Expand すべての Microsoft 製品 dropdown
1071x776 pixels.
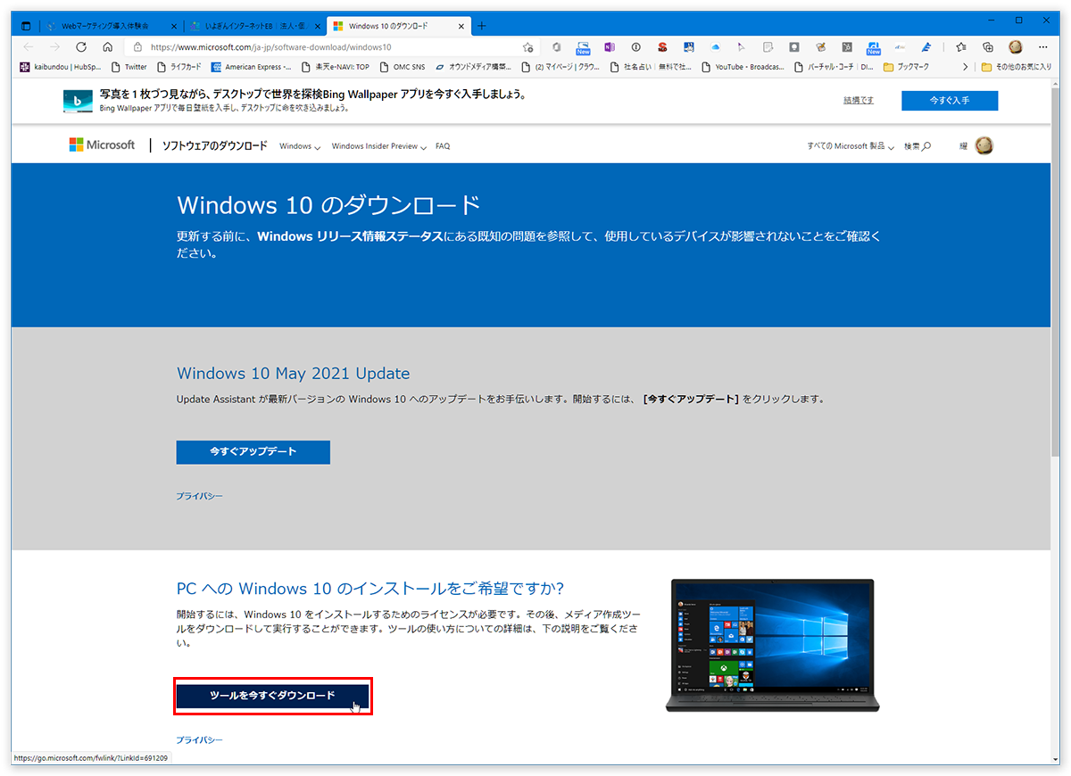(851, 146)
